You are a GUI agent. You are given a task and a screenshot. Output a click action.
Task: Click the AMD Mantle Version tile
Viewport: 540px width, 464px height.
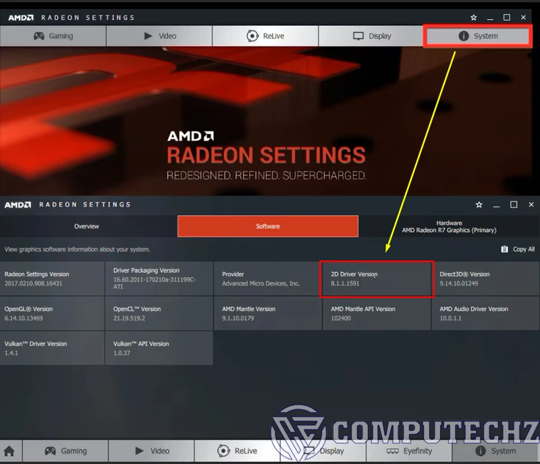click(268, 313)
